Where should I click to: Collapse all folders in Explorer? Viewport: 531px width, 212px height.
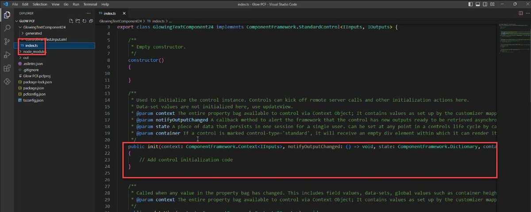pyautogui.click(x=91, y=21)
